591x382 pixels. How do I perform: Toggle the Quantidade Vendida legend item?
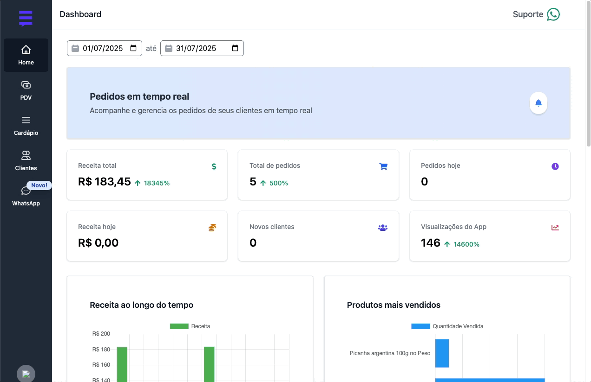[x=447, y=326]
